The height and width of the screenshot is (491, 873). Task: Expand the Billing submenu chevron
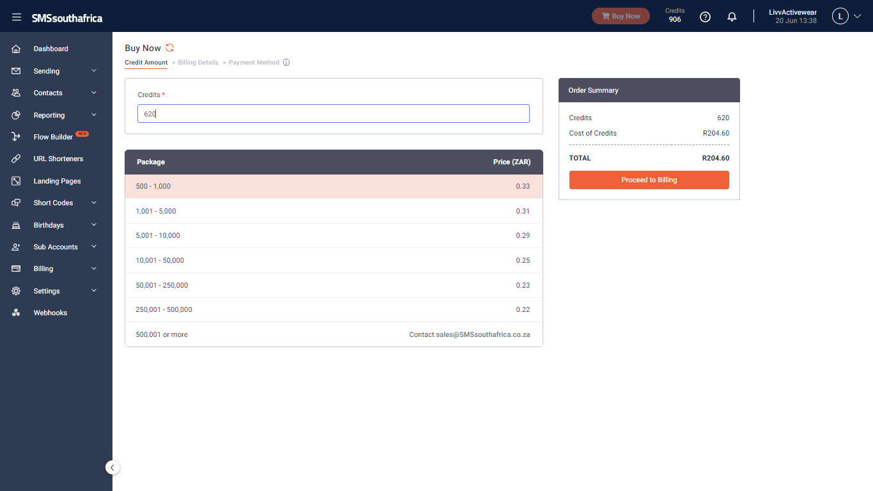click(94, 269)
